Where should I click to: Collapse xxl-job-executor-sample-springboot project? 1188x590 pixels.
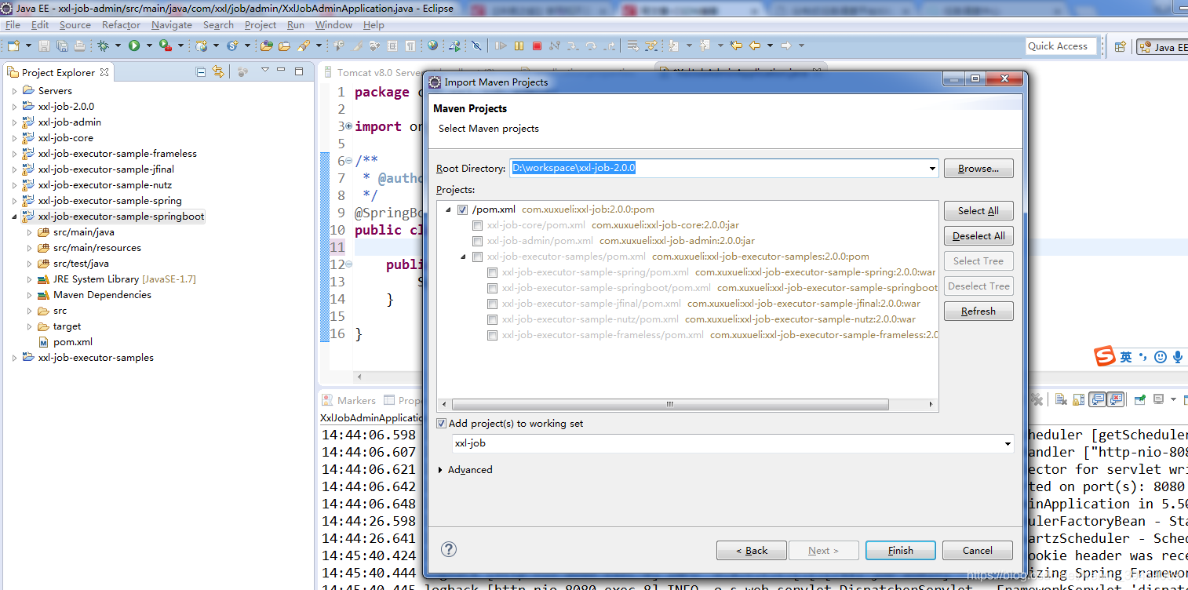coord(14,217)
